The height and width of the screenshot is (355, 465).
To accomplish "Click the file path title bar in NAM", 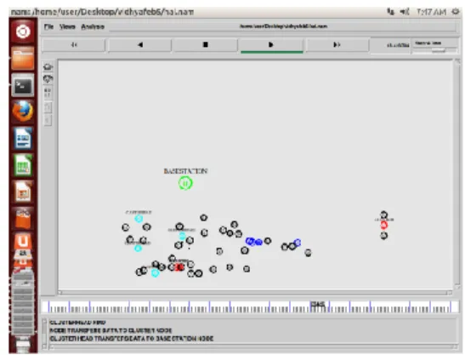I will 283,26.
